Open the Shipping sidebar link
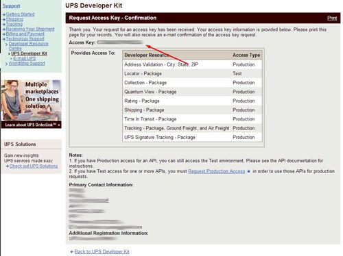The image size is (343, 256). 14,19
